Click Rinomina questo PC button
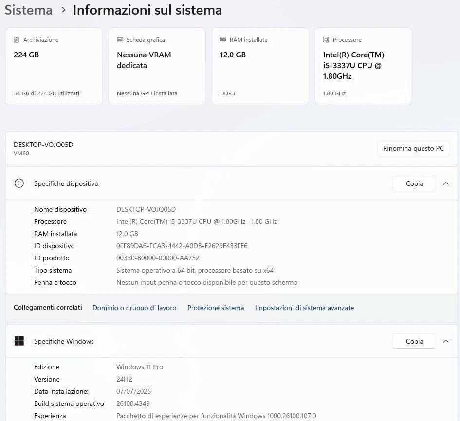Viewport: 460px width, 421px height. [413, 148]
